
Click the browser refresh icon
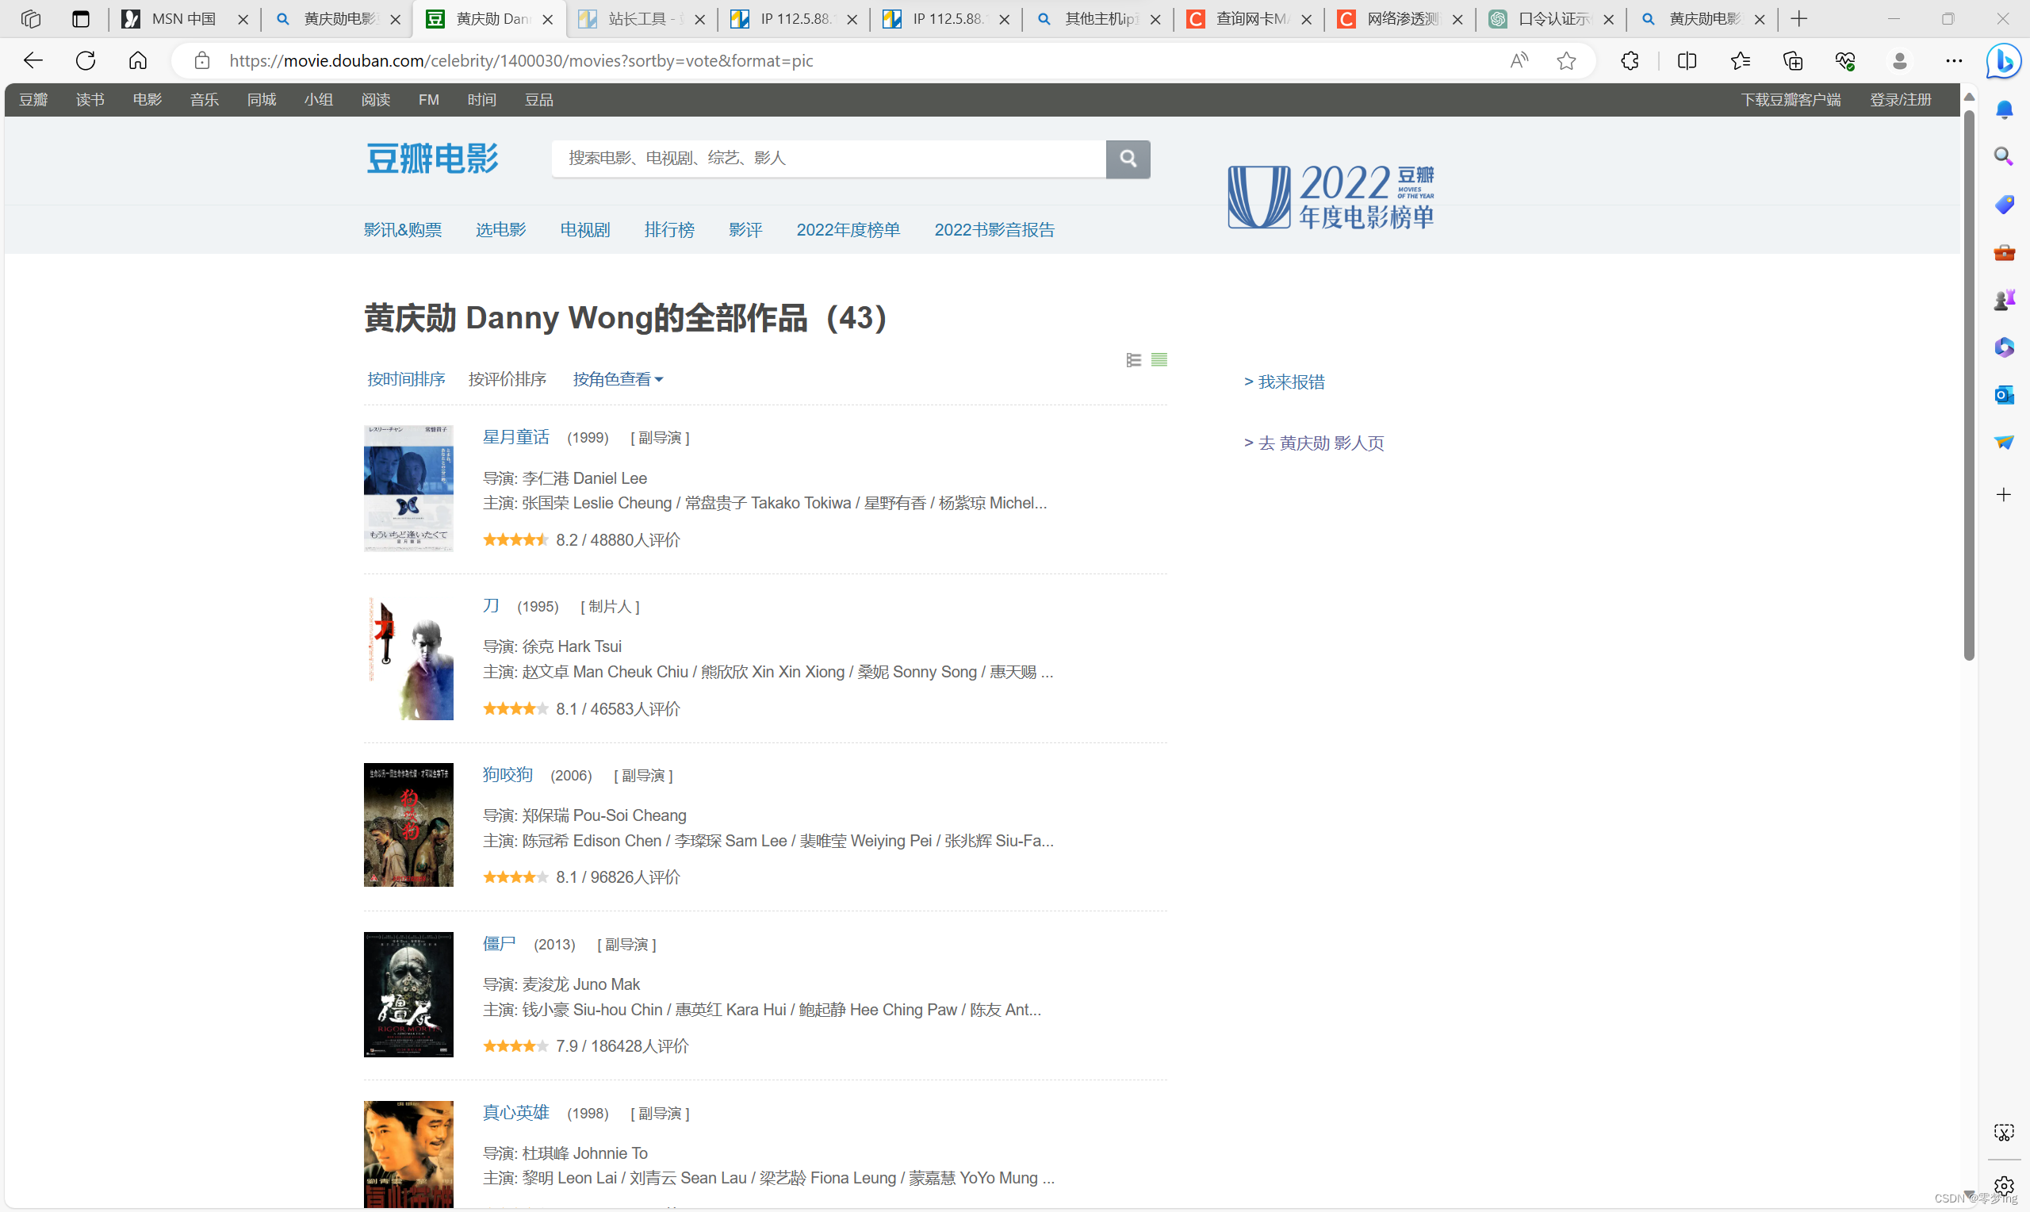tap(86, 60)
